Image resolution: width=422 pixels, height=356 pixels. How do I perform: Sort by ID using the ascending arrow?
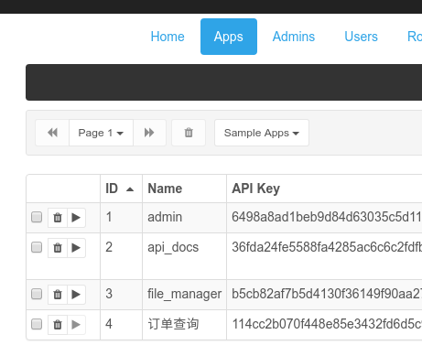click(x=130, y=189)
